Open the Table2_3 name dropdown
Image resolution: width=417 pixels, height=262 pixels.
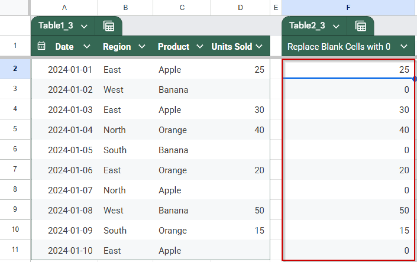point(336,26)
